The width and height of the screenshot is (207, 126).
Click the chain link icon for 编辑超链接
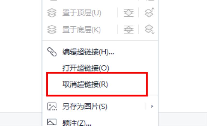52,52
